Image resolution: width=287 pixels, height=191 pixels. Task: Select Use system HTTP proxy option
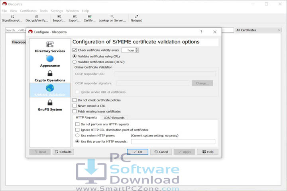(x=77, y=135)
